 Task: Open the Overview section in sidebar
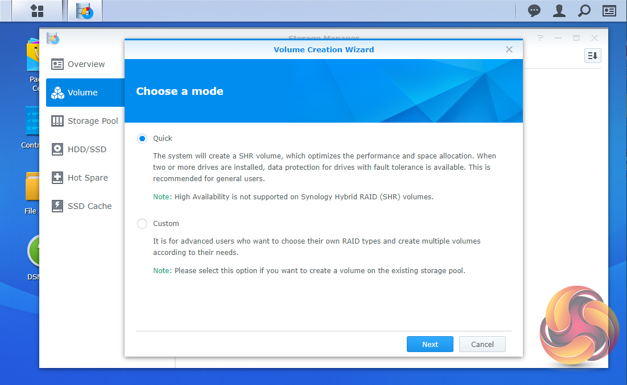pos(85,64)
